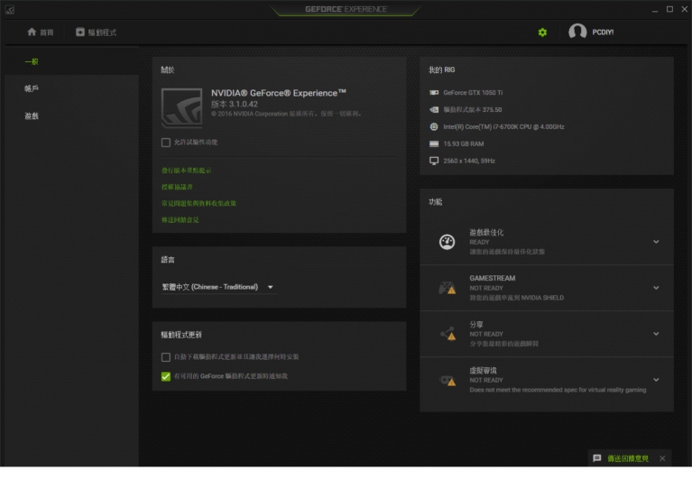Click the feedback chat bubble icon
This screenshot has height=480, width=692.
tap(597, 458)
